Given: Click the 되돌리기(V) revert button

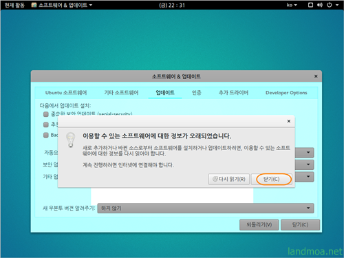Looking at the screenshot, I should 259,225.
